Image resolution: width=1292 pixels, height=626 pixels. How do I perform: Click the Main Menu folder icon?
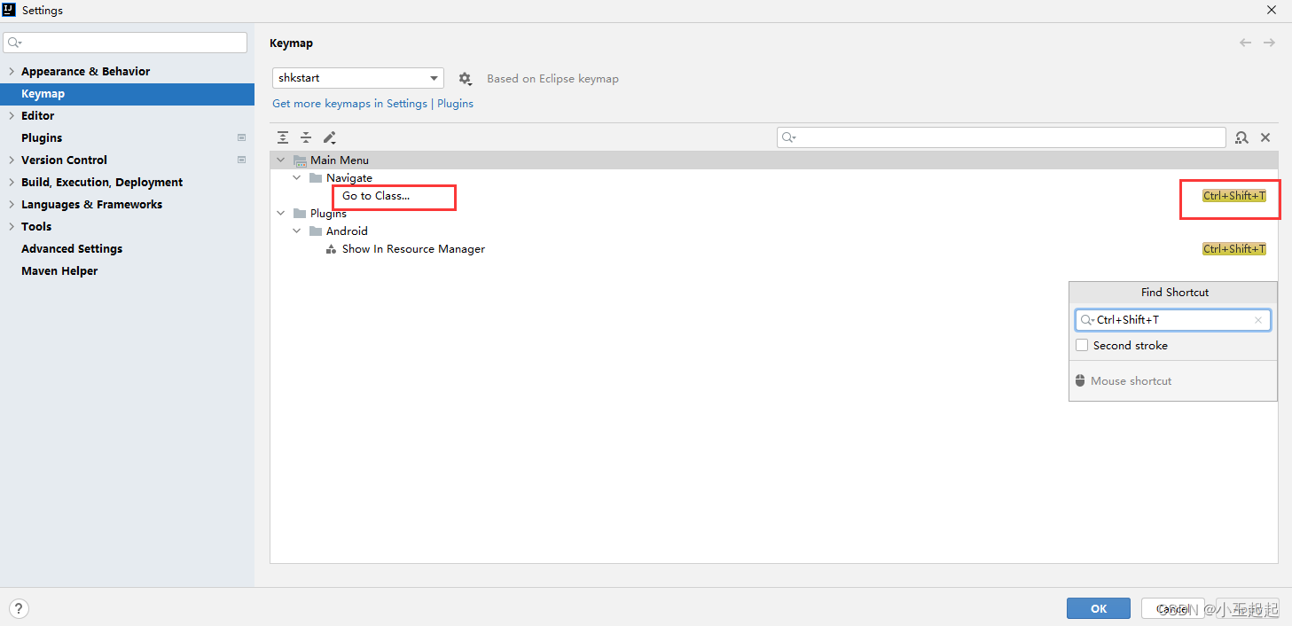tap(300, 160)
